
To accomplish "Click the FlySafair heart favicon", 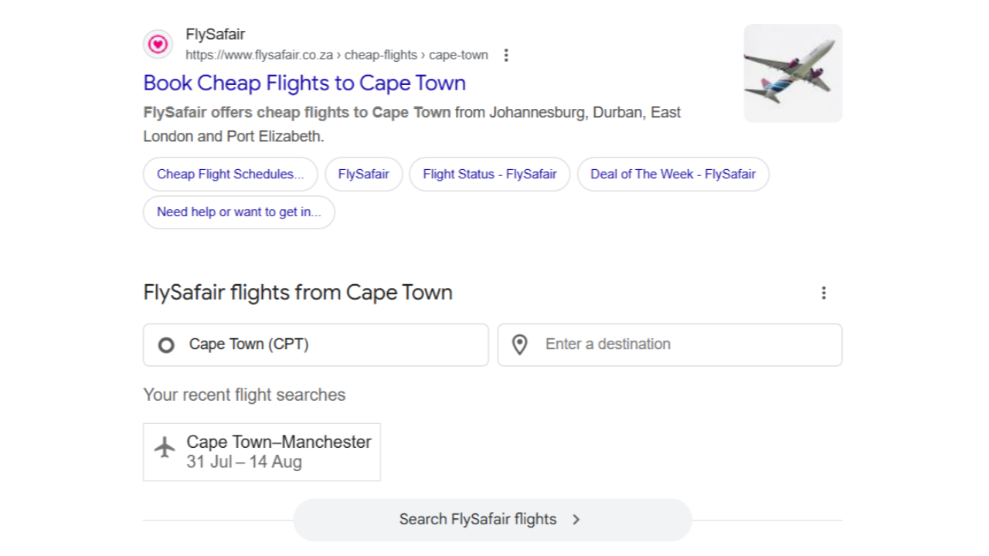I will coord(158,44).
